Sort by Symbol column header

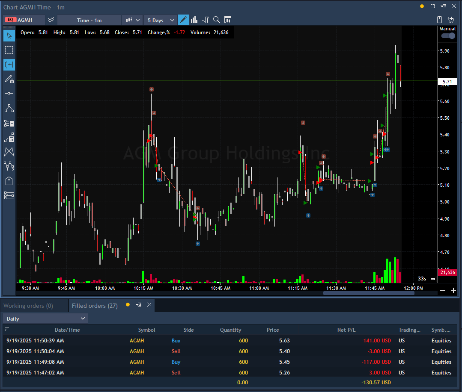point(146,330)
